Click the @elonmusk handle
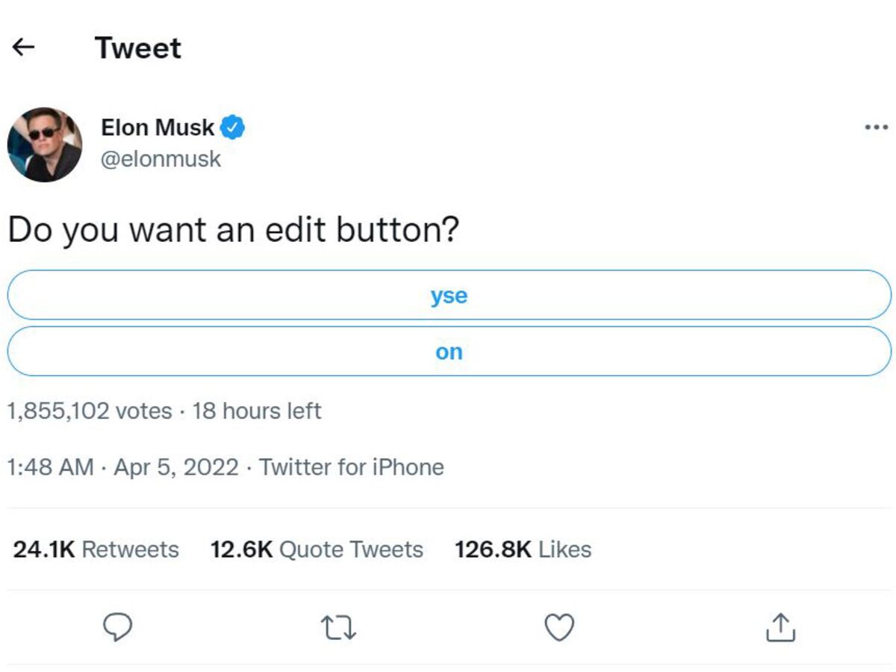The height and width of the screenshot is (672, 896). (x=161, y=159)
